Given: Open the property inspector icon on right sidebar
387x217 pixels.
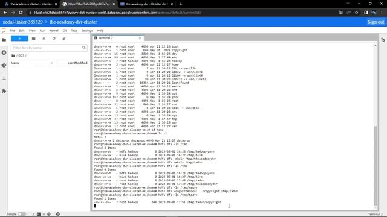Looking at the screenshot, I should pyautogui.click(x=383, y=40).
